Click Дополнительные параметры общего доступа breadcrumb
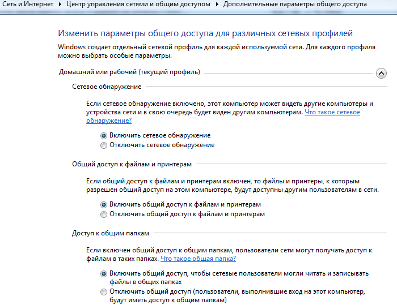This screenshot has height=305, width=397. (x=294, y=5)
